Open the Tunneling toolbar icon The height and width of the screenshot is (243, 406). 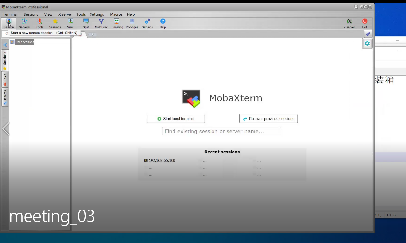116,23
